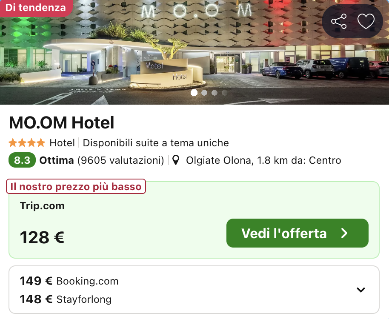The height and width of the screenshot is (319, 389).
Task: Click the location pin icon
Action: 176,160
